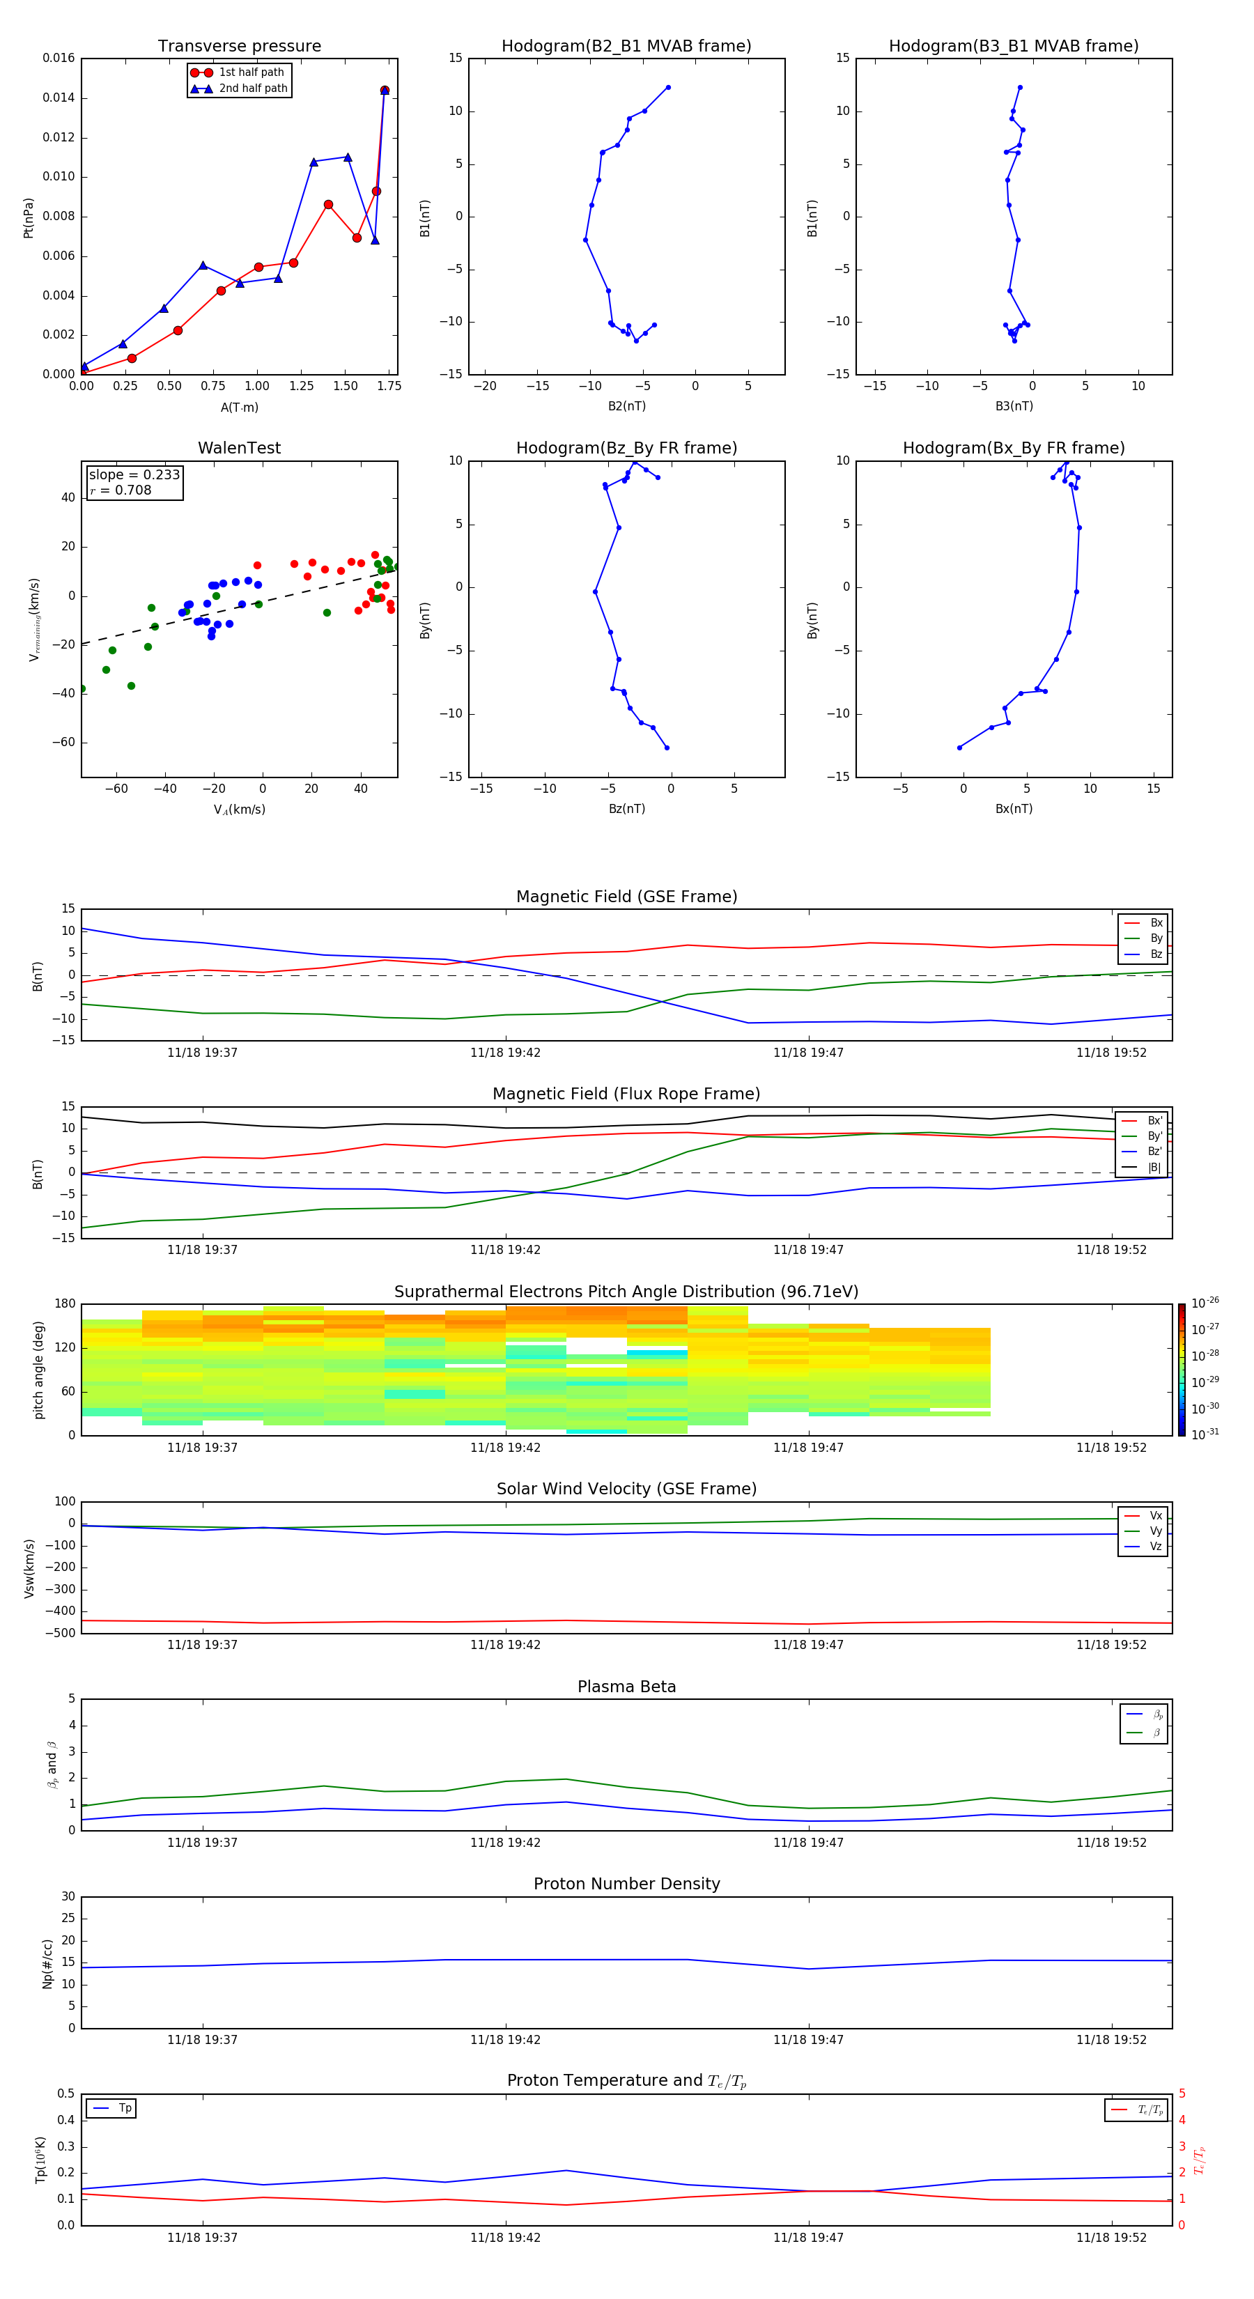Screen dimensions: 1254x2299
Task: Click the 'WalenTest' plot title
Action: pyautogui.click(x=239, y=448)
